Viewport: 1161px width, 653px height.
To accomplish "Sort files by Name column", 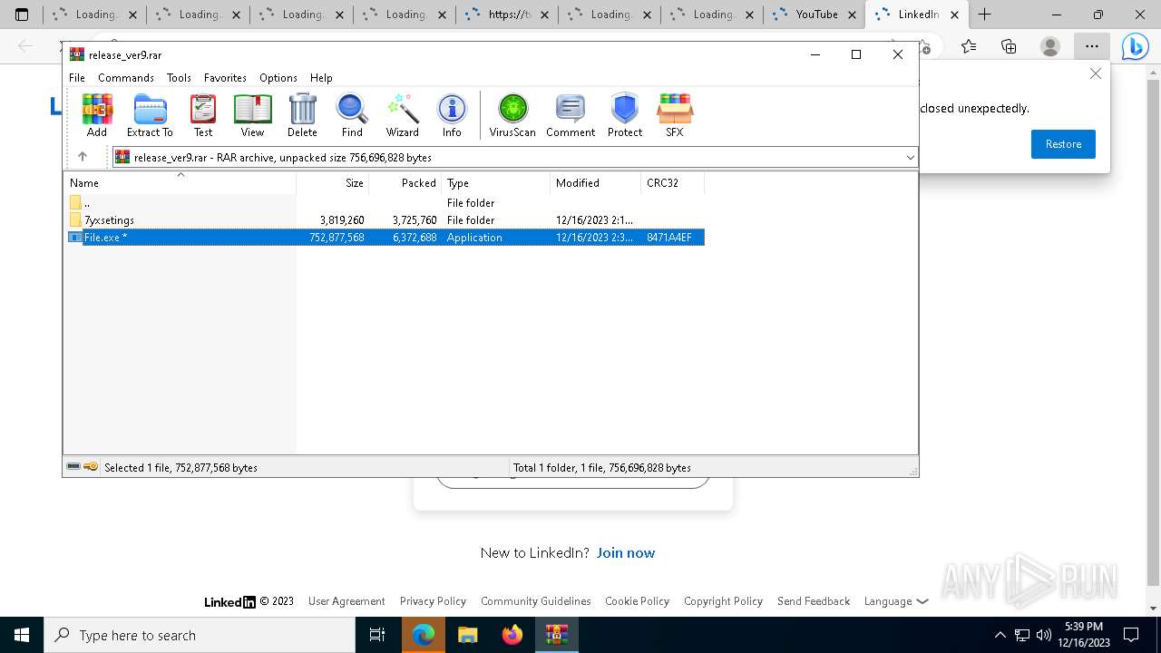I will [x=180, y=183].
